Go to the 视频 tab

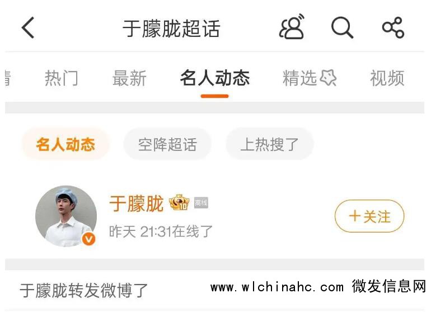[387, 78]
